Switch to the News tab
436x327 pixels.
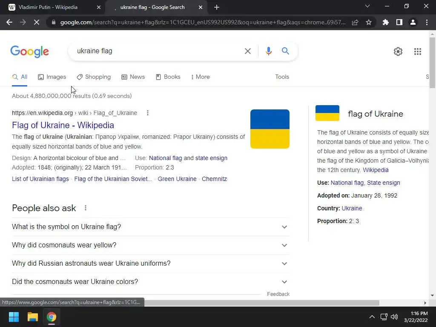[133, 77]
